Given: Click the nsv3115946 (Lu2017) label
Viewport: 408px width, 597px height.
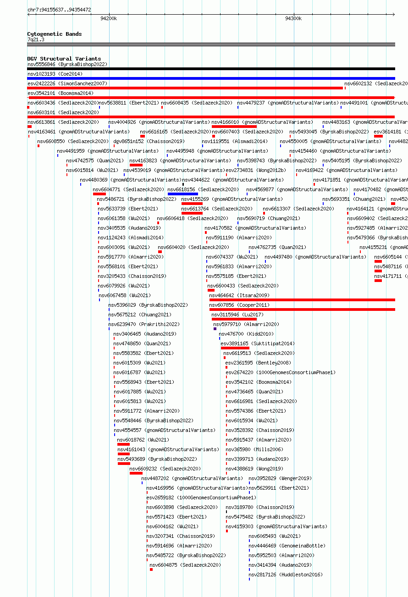Looking at the screenshot, I should coord(238,315).
